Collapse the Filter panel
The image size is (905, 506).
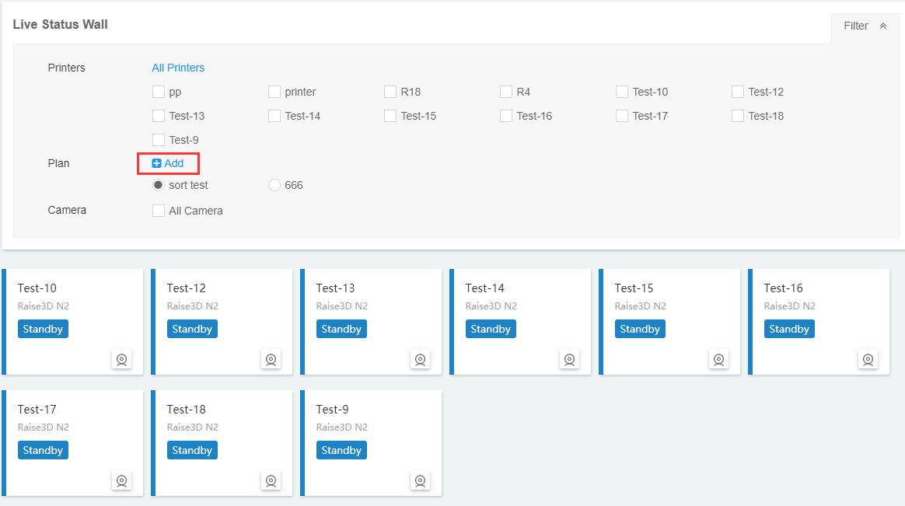coord(865,26)
